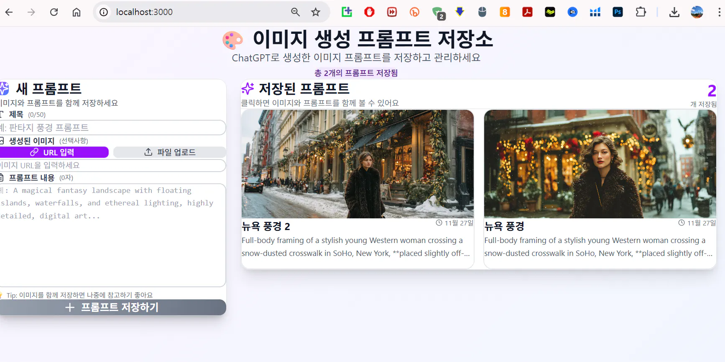Screen dimensions: 725x362
Task: Open the extensions puzzle menu
Action: tap(641, 12)
